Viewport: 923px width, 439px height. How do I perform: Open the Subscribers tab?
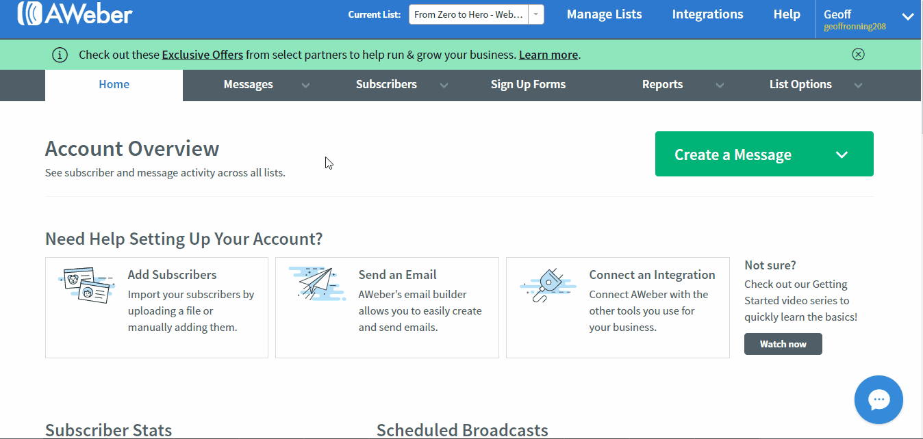point(386,85)
